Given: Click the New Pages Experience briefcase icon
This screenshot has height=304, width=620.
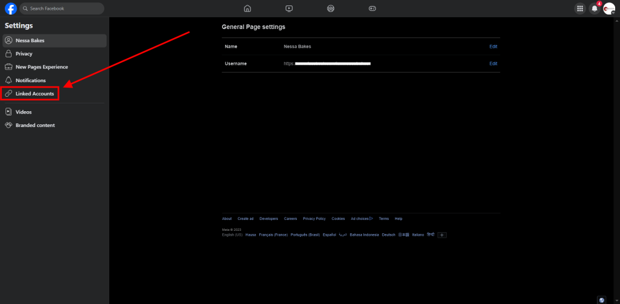Looking at the screenshot, I should pyautogui.click(x=8, y=67).
